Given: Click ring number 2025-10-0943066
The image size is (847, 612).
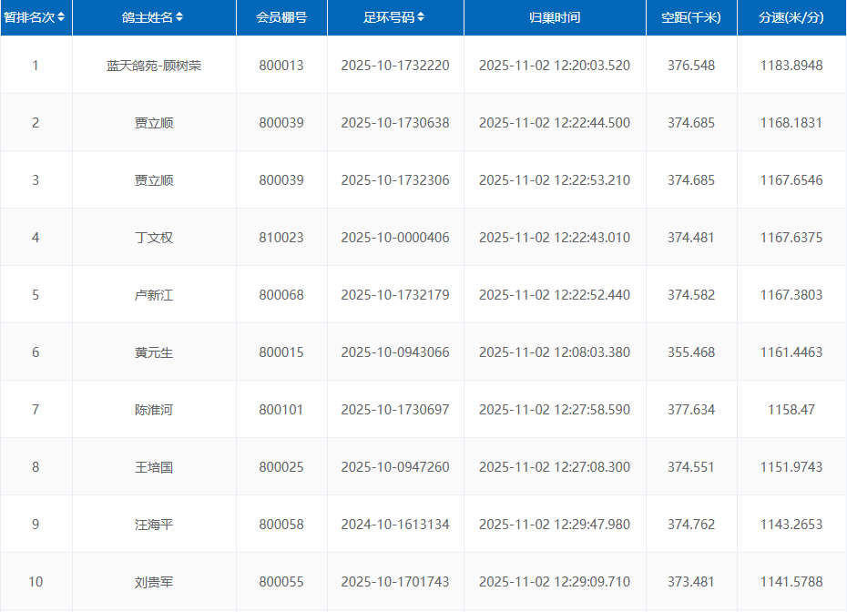Looking at the screenshot, I should point(395,352).
